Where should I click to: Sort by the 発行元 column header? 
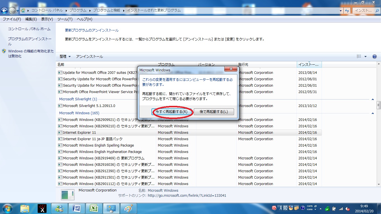coord(266,65)
